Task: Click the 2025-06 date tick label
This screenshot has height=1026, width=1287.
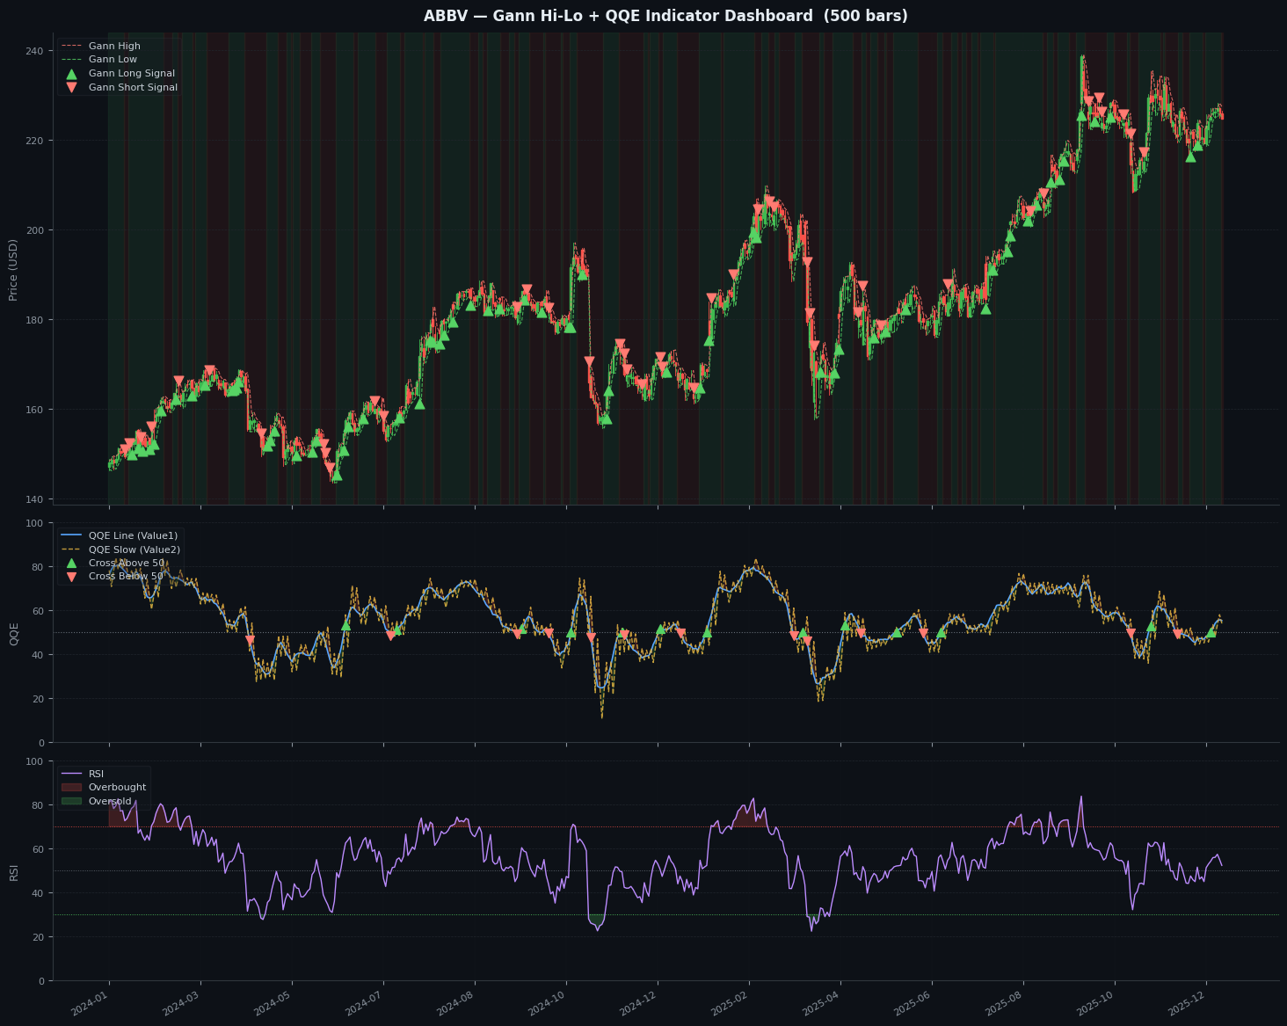Action: pyautogui.click(x=912, y=1004)
